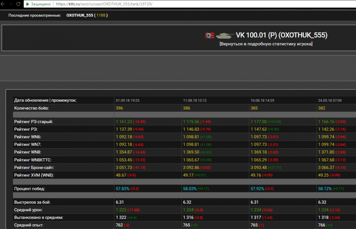
Task: Click the browser back arrow
Action: [3, 4]
